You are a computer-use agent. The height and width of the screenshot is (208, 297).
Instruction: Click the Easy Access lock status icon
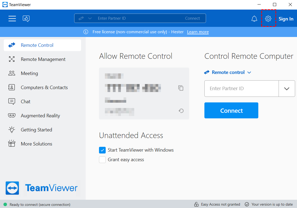[196, 205]
